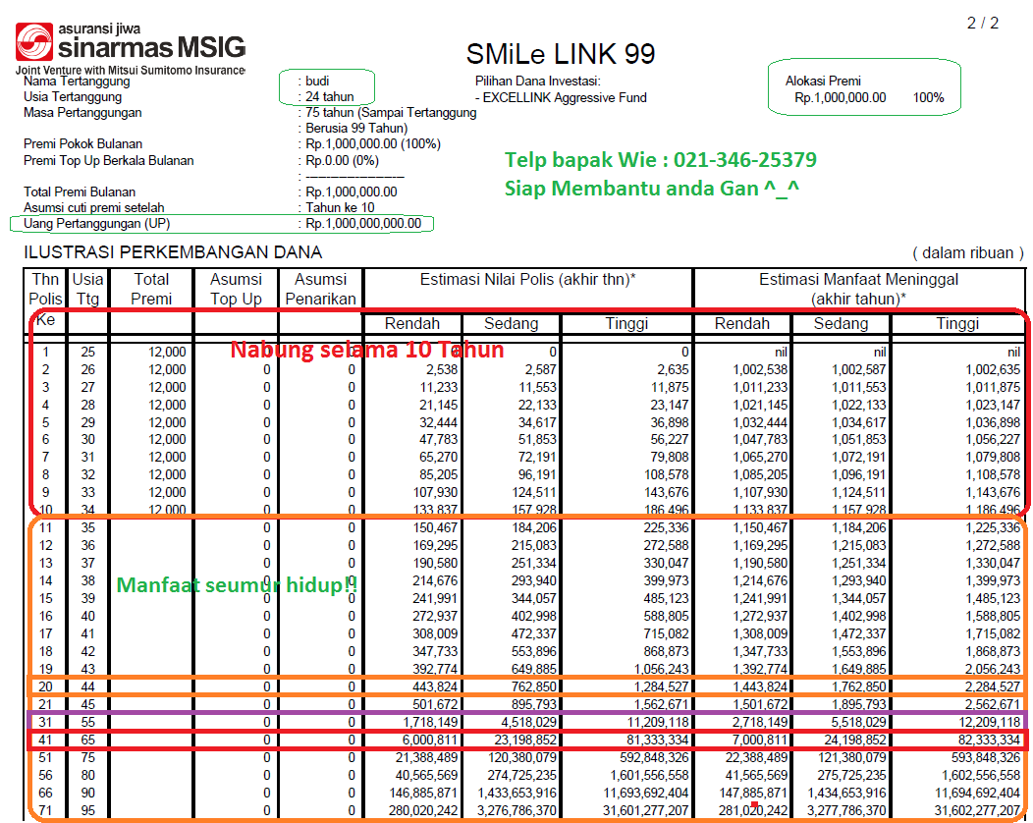Click "Premi Top Up Berkala Bulanan" label

(109, 160)
